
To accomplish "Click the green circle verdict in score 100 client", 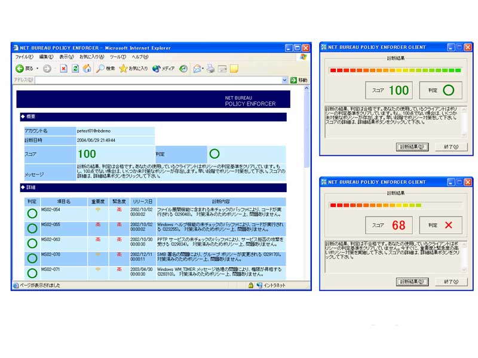I will [449, 90].
